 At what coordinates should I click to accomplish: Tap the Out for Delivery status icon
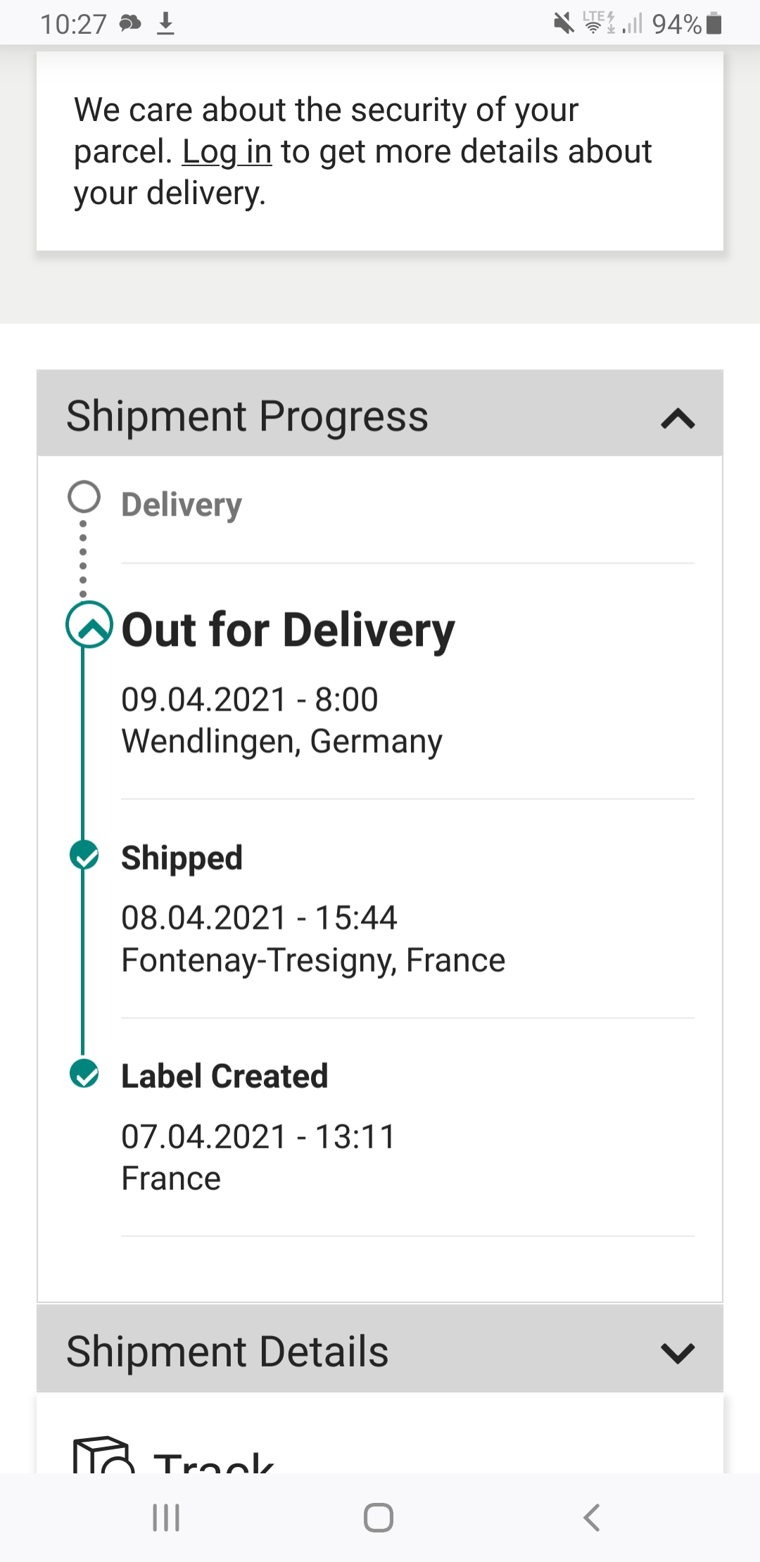tap(89, 625)
